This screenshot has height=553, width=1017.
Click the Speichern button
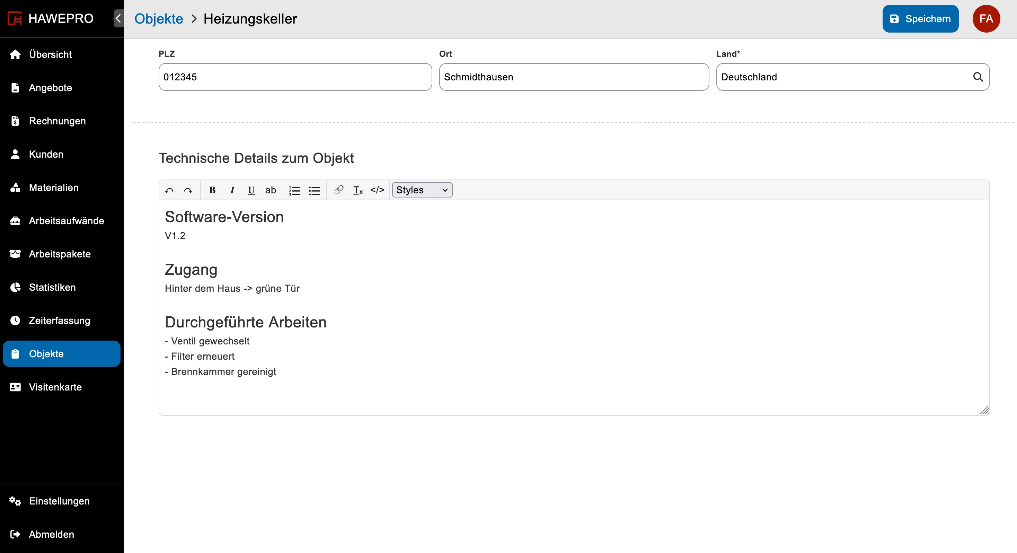[920, 19]
